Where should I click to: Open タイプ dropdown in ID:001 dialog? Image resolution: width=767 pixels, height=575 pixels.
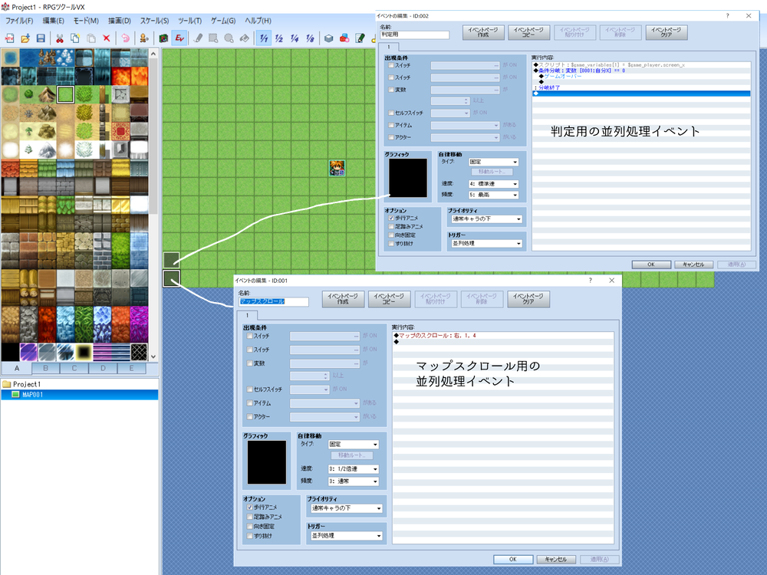[353, 445]
